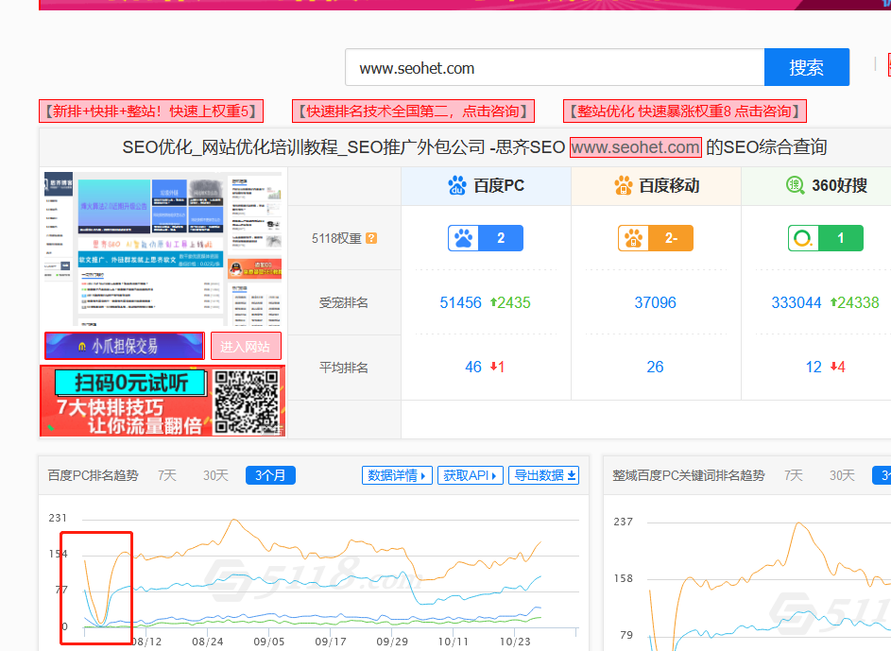Switch the left trend chart to 7天
891x651 pixels.
(166, 475)
